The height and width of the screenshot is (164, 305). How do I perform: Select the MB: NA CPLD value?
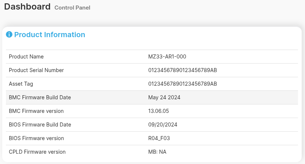tap(157, 152)
